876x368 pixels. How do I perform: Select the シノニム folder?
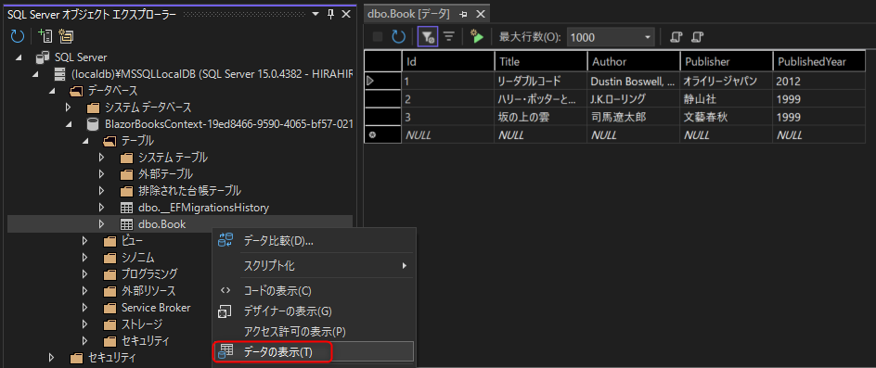click(x=137, y=258)
